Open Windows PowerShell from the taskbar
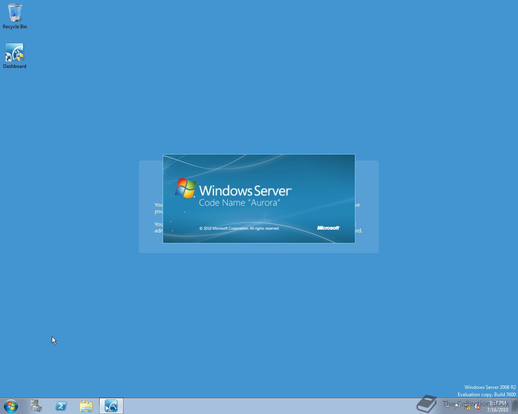Viewport: 518px width, 414px height. 62,406
